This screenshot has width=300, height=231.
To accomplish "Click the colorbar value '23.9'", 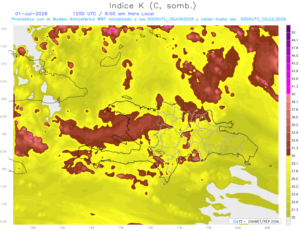I will click(295, 194).
